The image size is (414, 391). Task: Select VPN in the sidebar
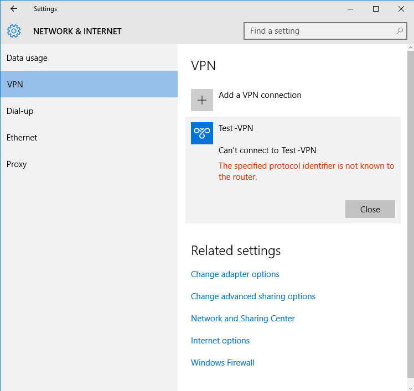(89, 84)
